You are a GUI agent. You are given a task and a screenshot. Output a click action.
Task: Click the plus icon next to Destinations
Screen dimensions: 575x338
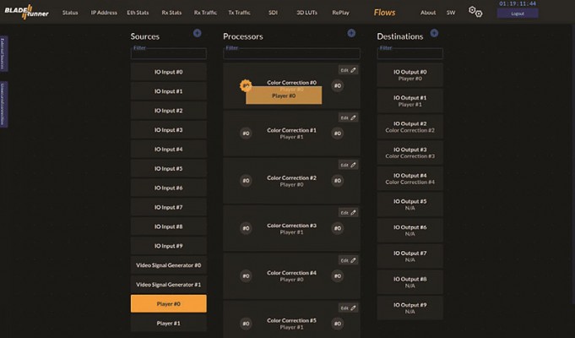click(x=434, y=34)
